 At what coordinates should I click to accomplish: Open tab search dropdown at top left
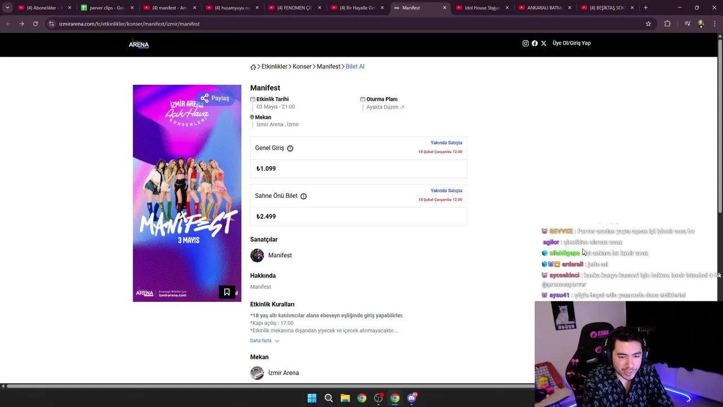7,8
